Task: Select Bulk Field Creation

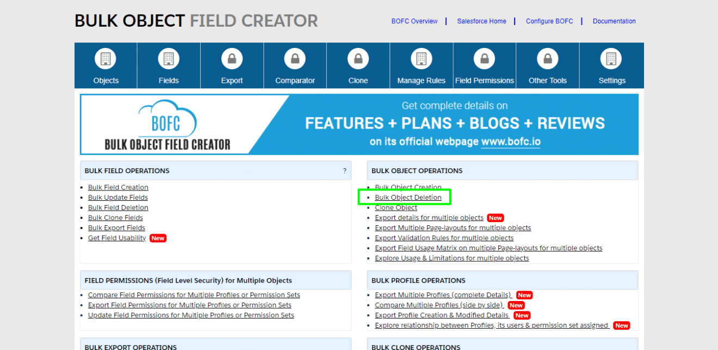Action: [x=118, y=187]
